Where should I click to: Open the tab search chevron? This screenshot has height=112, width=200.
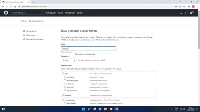point(180,2)
